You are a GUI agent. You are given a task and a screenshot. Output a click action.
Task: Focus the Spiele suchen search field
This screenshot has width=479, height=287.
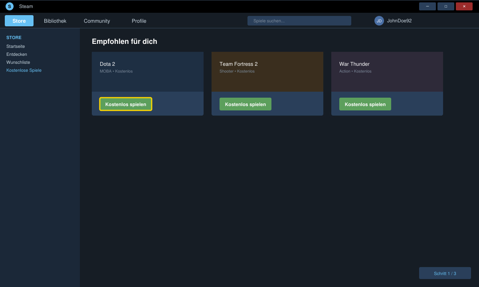(299, 21)
